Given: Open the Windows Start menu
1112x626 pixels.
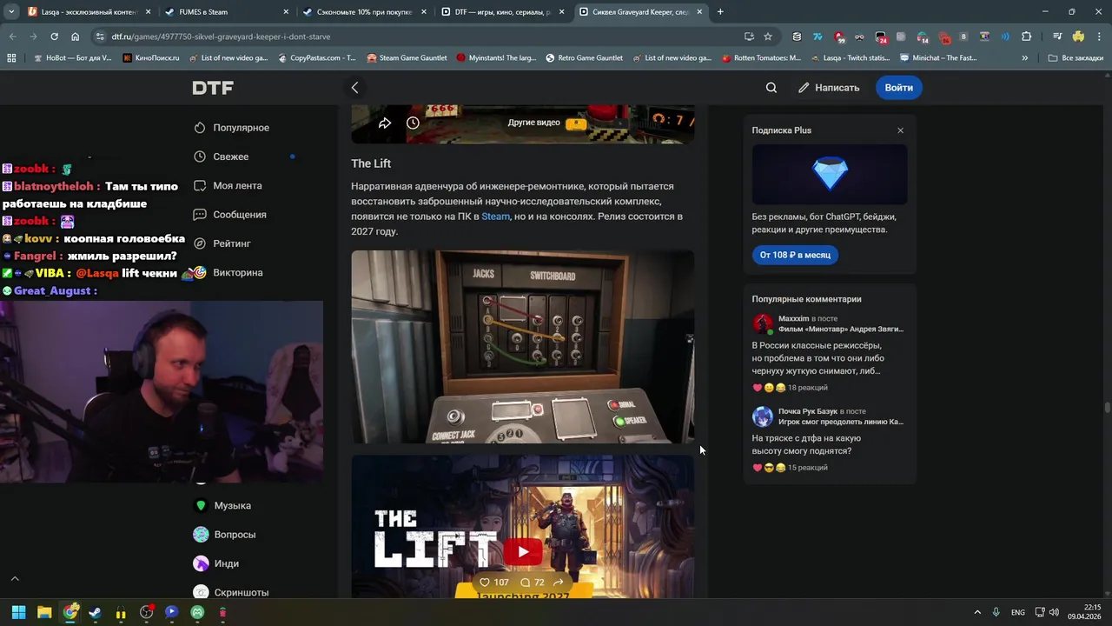Looking at the screenshot, I should (18, 612).
